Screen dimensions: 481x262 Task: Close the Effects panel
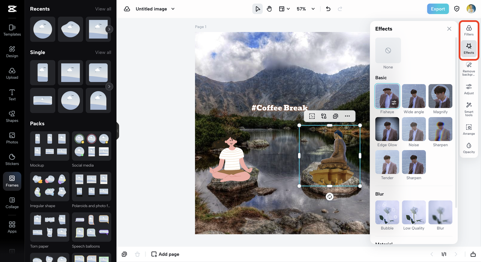449,29
